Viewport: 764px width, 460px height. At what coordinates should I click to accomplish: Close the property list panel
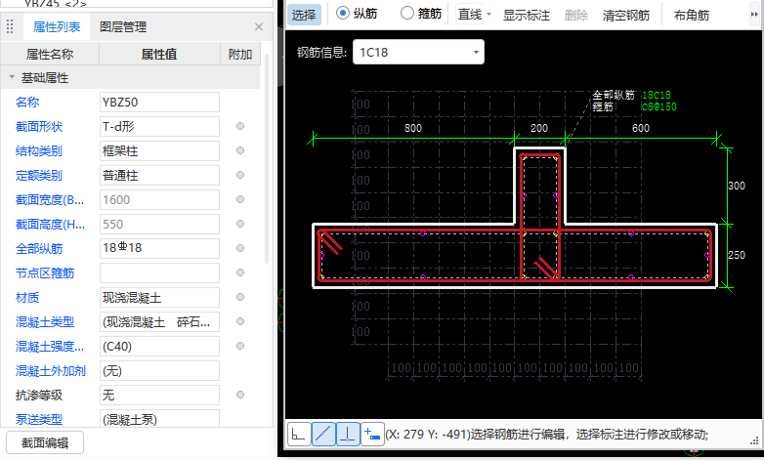[x=259, y=26]
